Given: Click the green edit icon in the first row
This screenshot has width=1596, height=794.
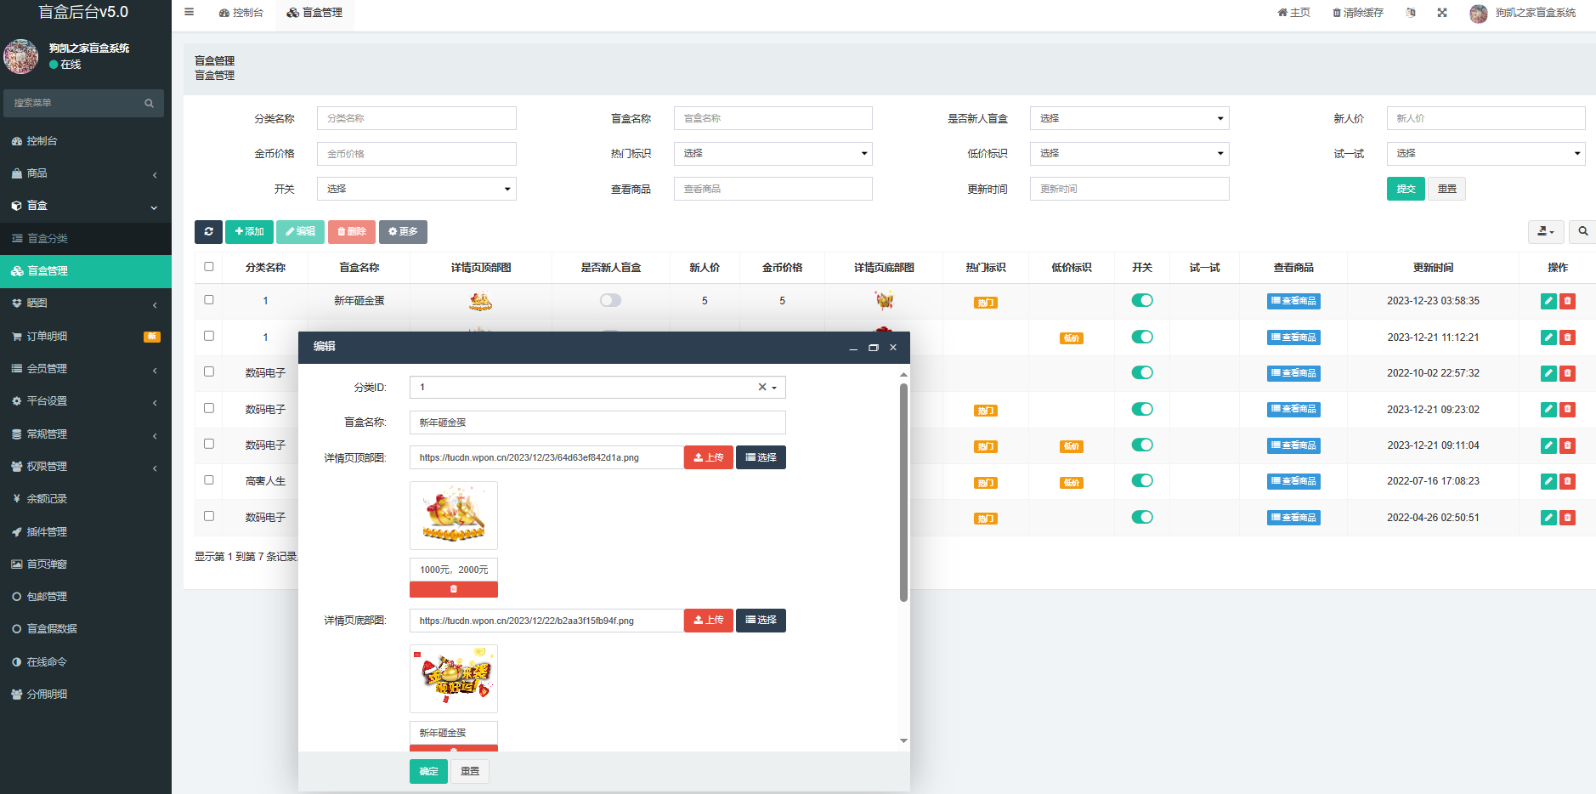Looking at the screenshot, I should tap(1548, 301).
